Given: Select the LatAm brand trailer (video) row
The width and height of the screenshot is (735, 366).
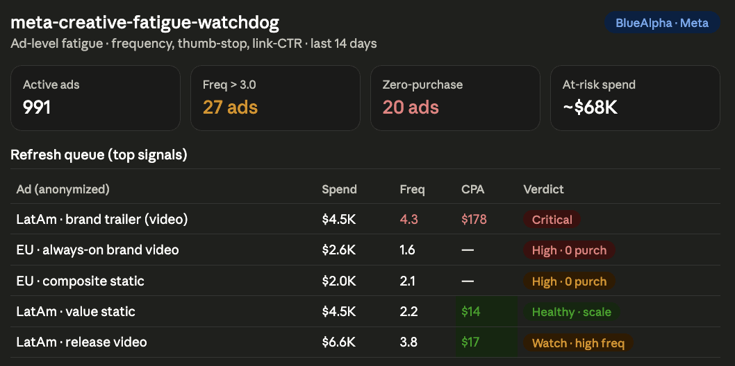Looking at the screenshot, I should click(365, 219).
